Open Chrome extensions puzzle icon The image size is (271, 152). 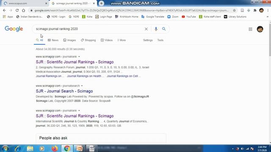click(x=255, y=10)
